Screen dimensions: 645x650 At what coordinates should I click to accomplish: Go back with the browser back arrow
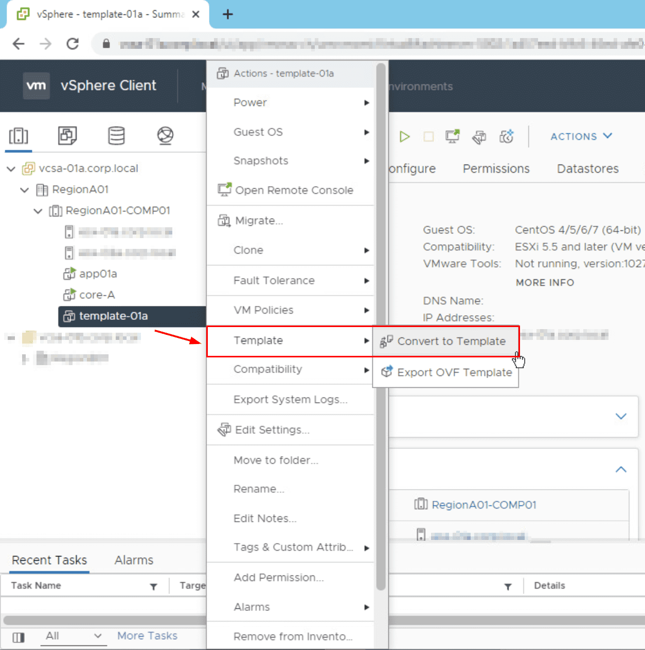point(19,44)
